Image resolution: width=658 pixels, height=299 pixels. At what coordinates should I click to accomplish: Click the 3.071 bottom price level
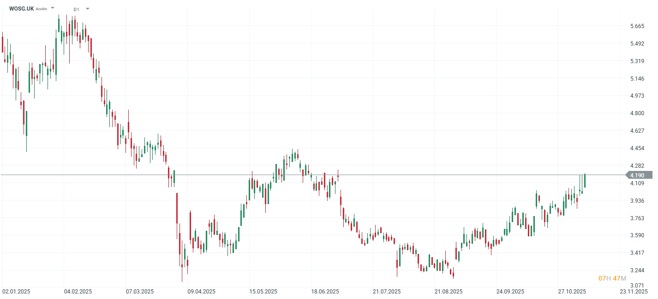(637, 286)
